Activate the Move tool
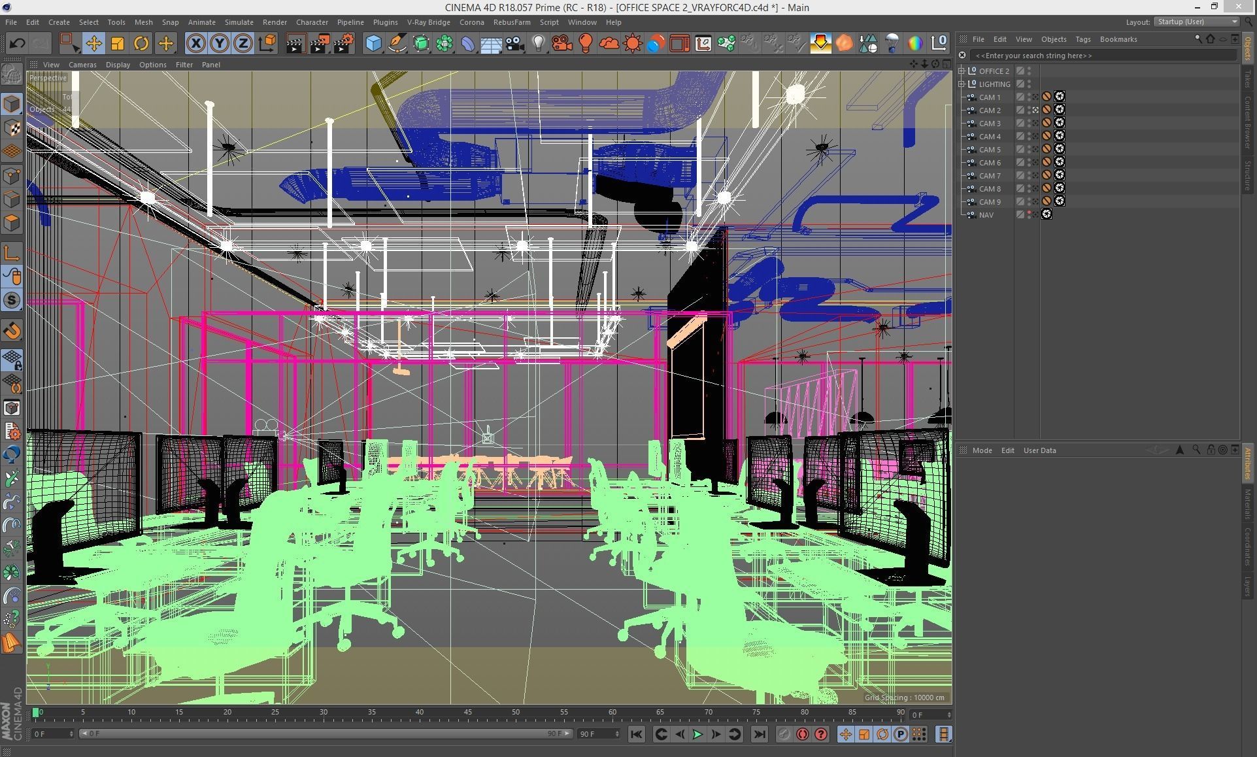This screenshot has height=757, width=1257. (x=93, y=44)
